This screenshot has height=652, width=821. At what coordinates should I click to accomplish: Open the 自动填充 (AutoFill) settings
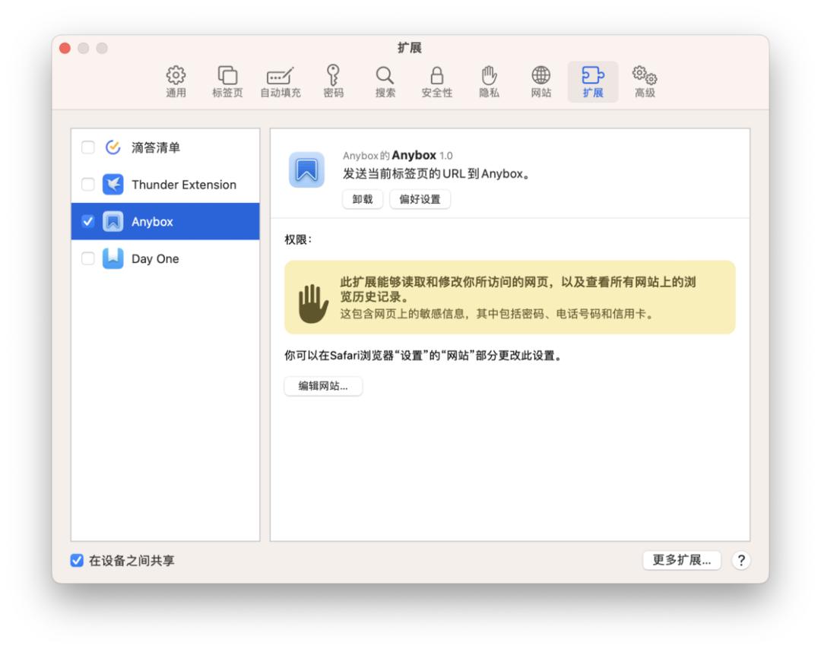point(280,81)
